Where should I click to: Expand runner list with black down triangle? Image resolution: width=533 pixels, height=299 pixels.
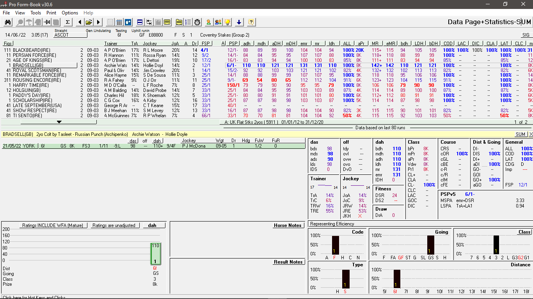coord(59,122)
